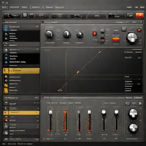This screenshot has width=146, height=146.
Task: Expand the first group header in the left browser panel
Action: point(21,27)
